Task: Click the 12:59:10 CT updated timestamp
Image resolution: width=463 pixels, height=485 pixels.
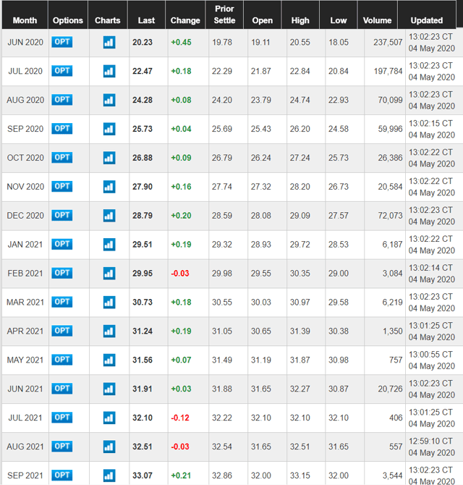Action: point(430,441)
